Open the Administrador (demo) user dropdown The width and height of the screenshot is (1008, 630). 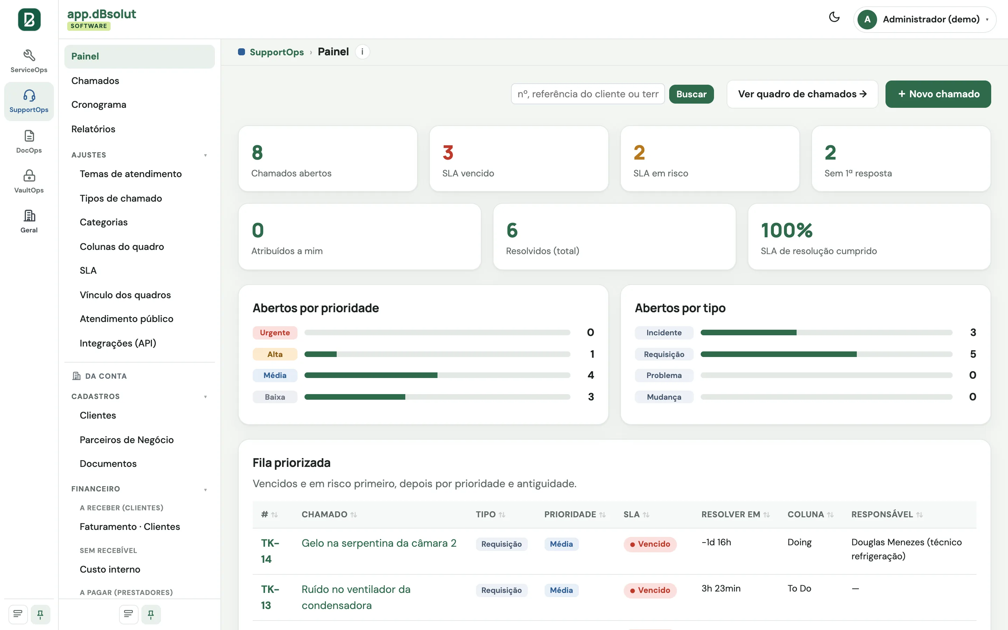pyautogui.click(x=924, y=19)
